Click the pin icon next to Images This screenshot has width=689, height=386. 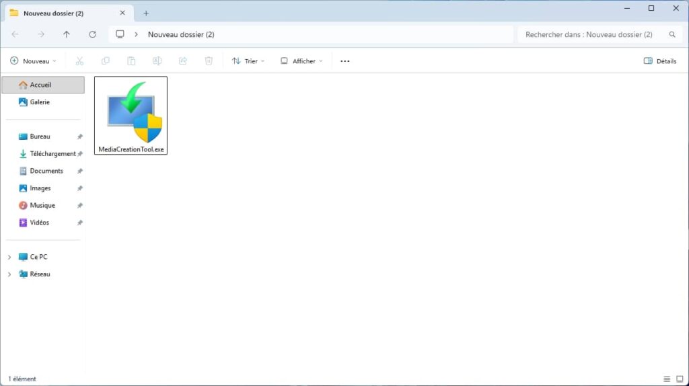point(80,188)
